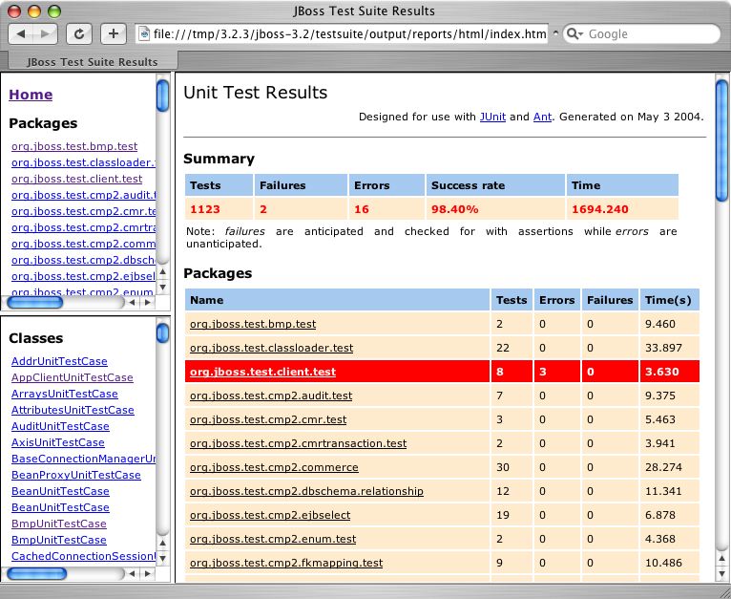Click the Classes pane scroll up arrow

162,543
